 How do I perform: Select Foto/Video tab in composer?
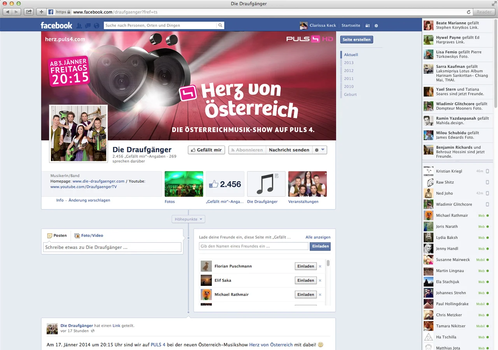click(89, 235)
